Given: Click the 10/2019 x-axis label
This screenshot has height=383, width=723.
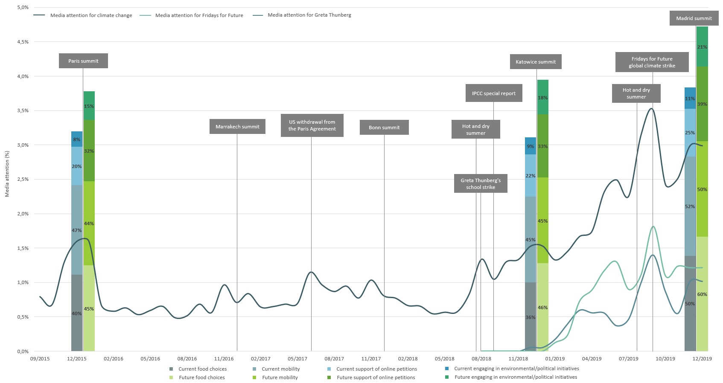Looking at the screenshot, I should (665, 359).
